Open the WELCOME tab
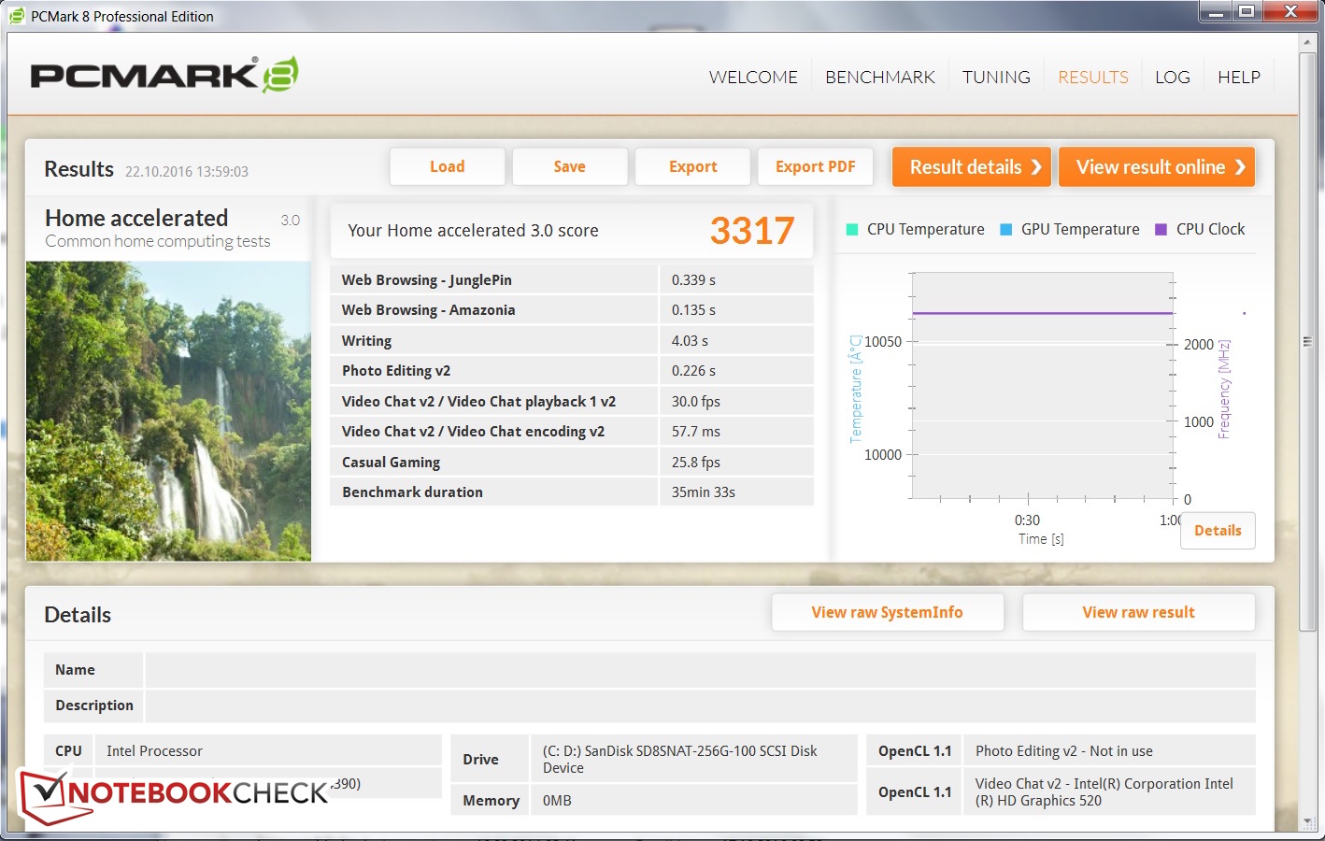This screenshot has height=841, width=1325. tap(753, 78)
